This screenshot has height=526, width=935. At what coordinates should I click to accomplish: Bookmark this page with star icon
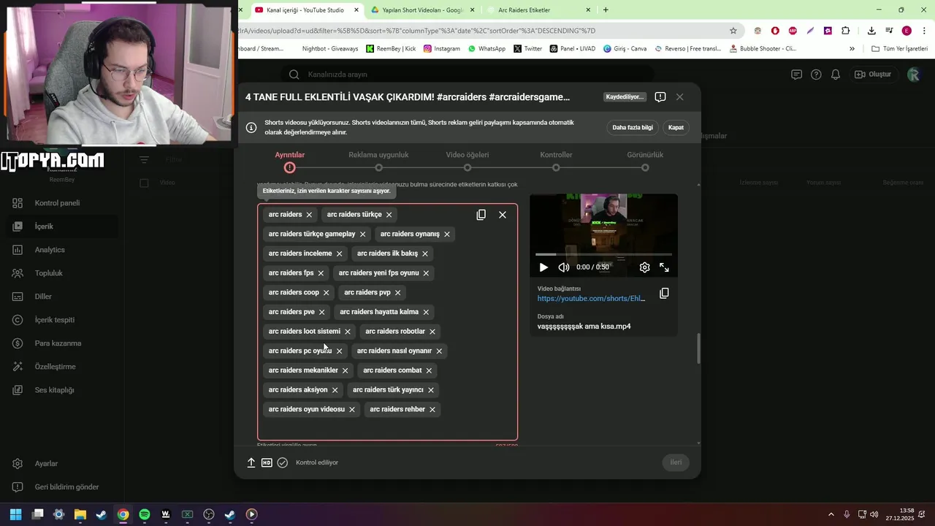pos(733,31)
